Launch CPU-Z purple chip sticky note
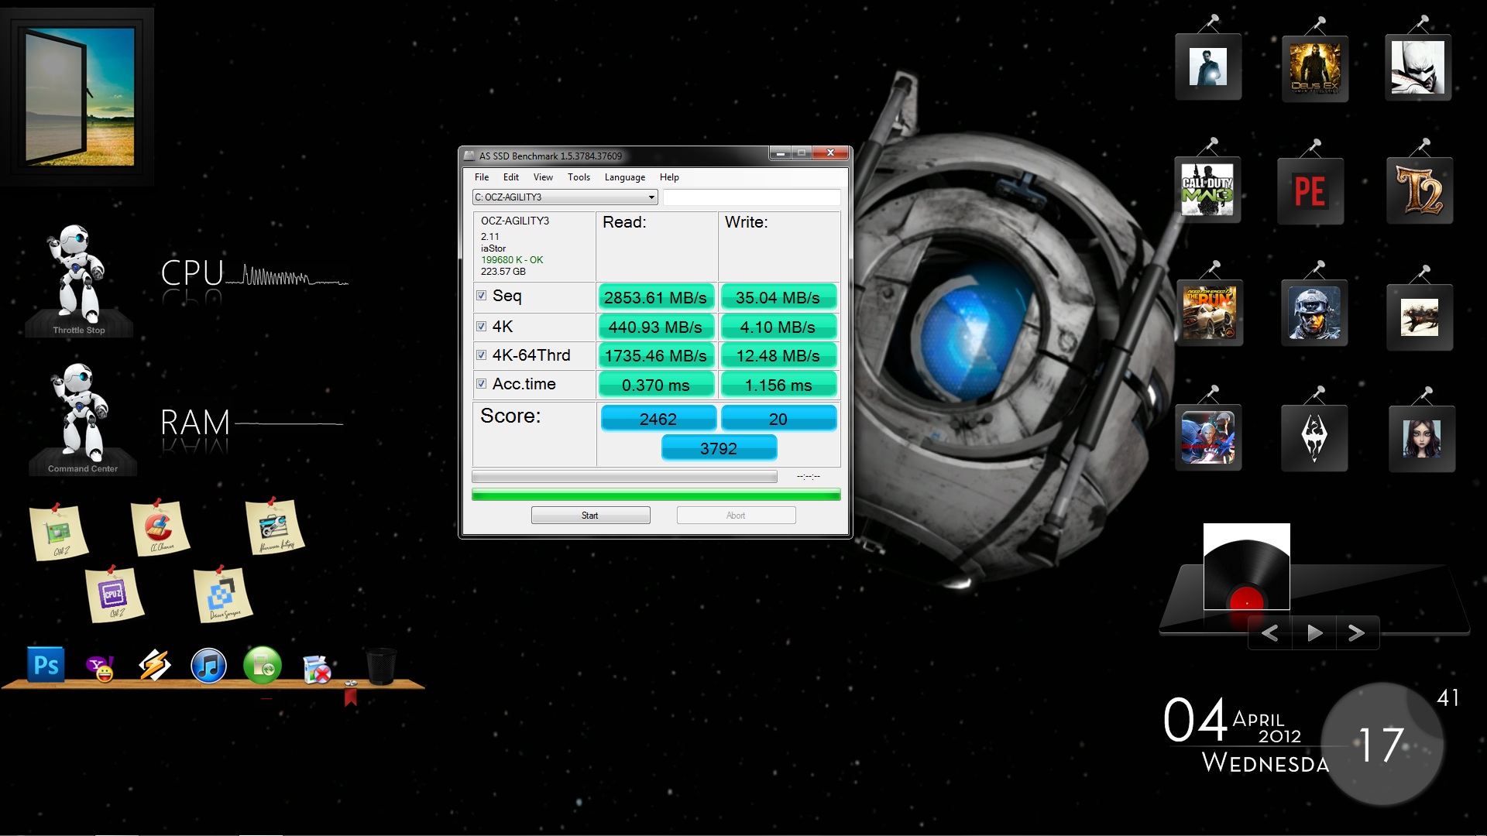1487x836 pixels. 115,594
